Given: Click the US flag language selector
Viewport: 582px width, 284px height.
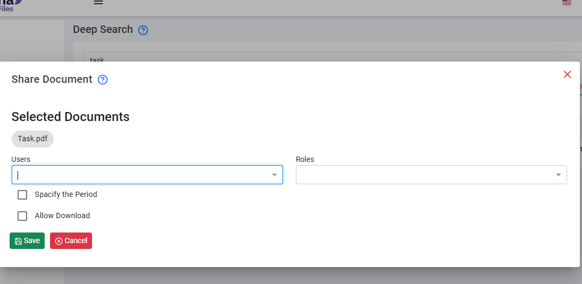Looking at the screenshot, I should pyautogui.click(x=567, y=3).
